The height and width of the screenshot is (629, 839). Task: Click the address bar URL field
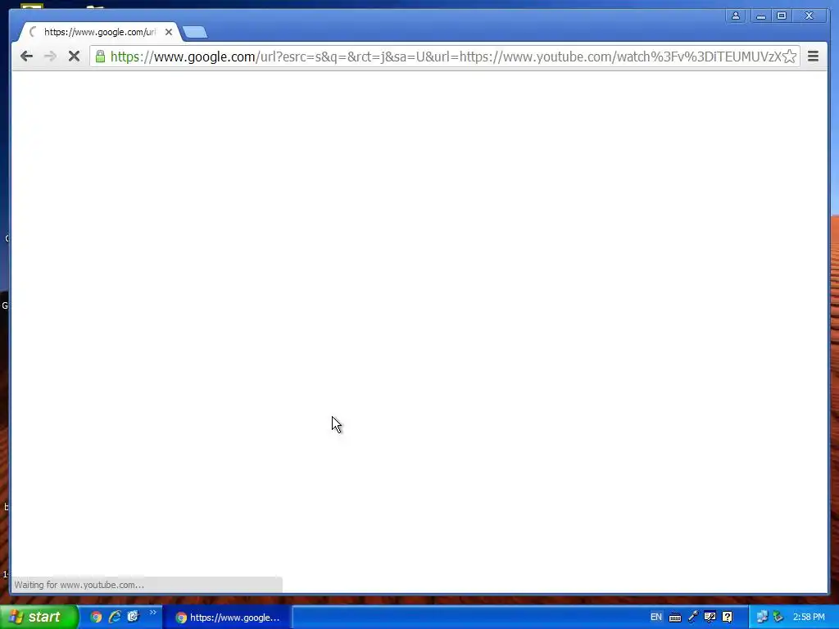coord(445,57)
